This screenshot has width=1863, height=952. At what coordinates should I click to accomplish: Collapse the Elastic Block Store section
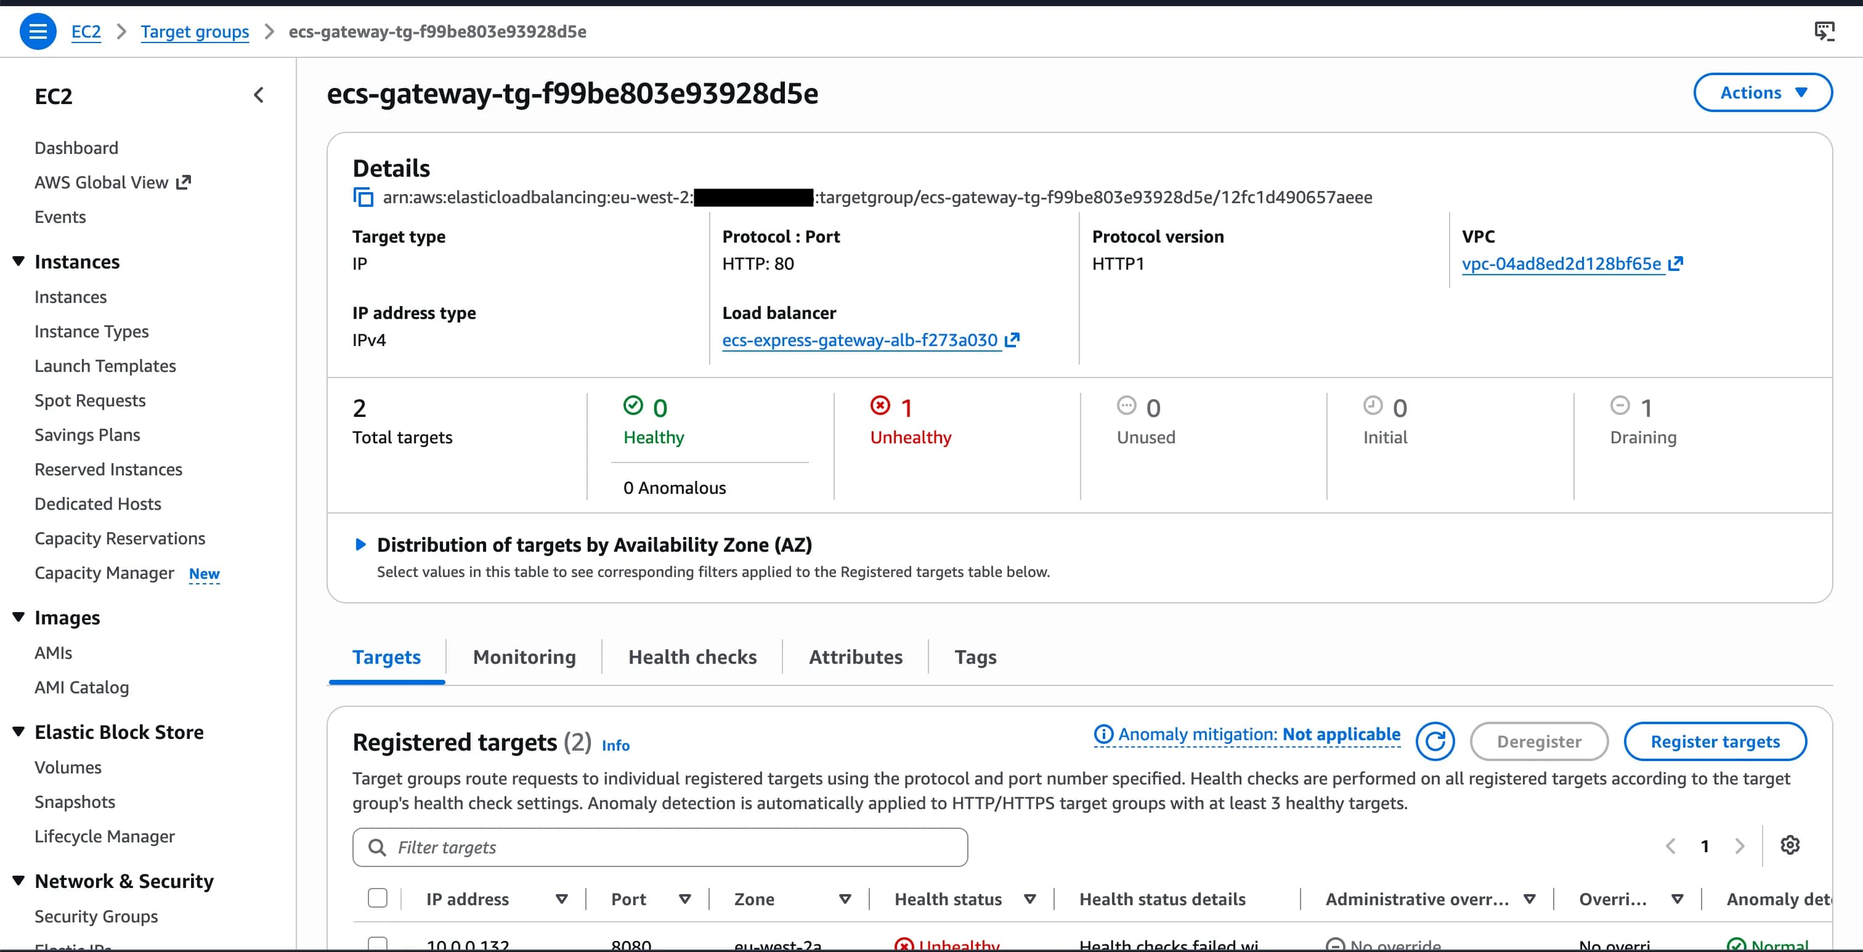pos(19,732)
